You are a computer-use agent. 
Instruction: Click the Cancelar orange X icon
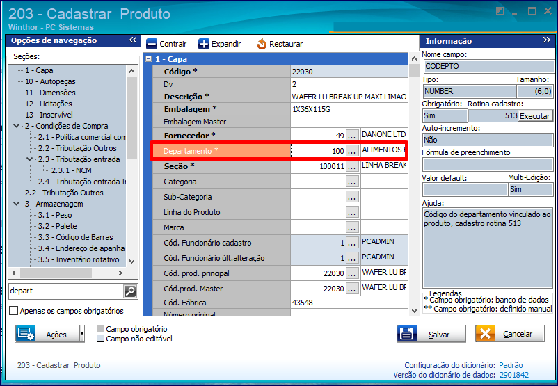click(485, 334)
